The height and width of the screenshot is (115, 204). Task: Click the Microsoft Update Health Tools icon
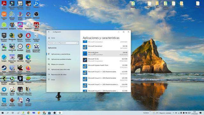[x=85, y=66]
